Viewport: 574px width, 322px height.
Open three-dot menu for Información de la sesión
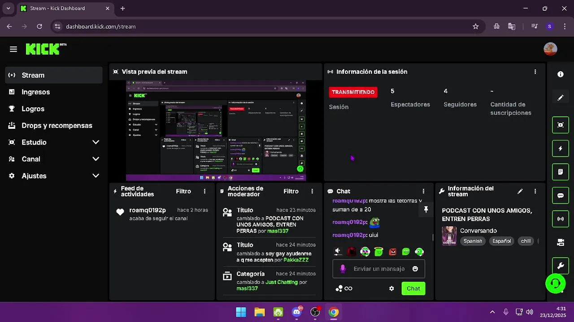pos(535,72)
